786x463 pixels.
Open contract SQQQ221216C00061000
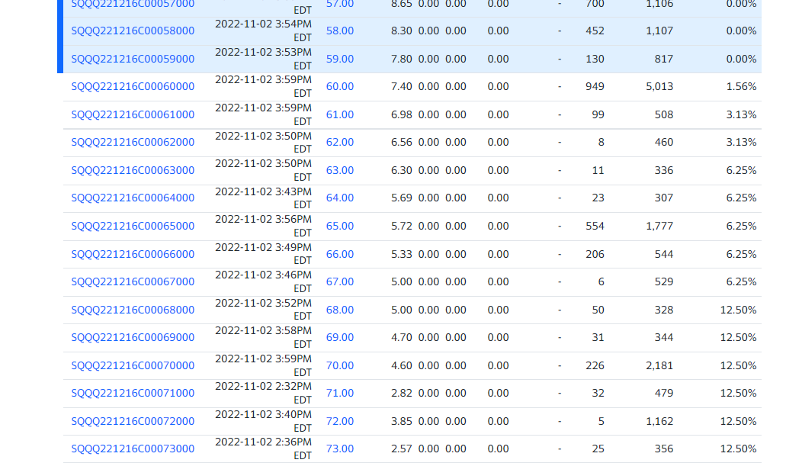pos(133,115)
